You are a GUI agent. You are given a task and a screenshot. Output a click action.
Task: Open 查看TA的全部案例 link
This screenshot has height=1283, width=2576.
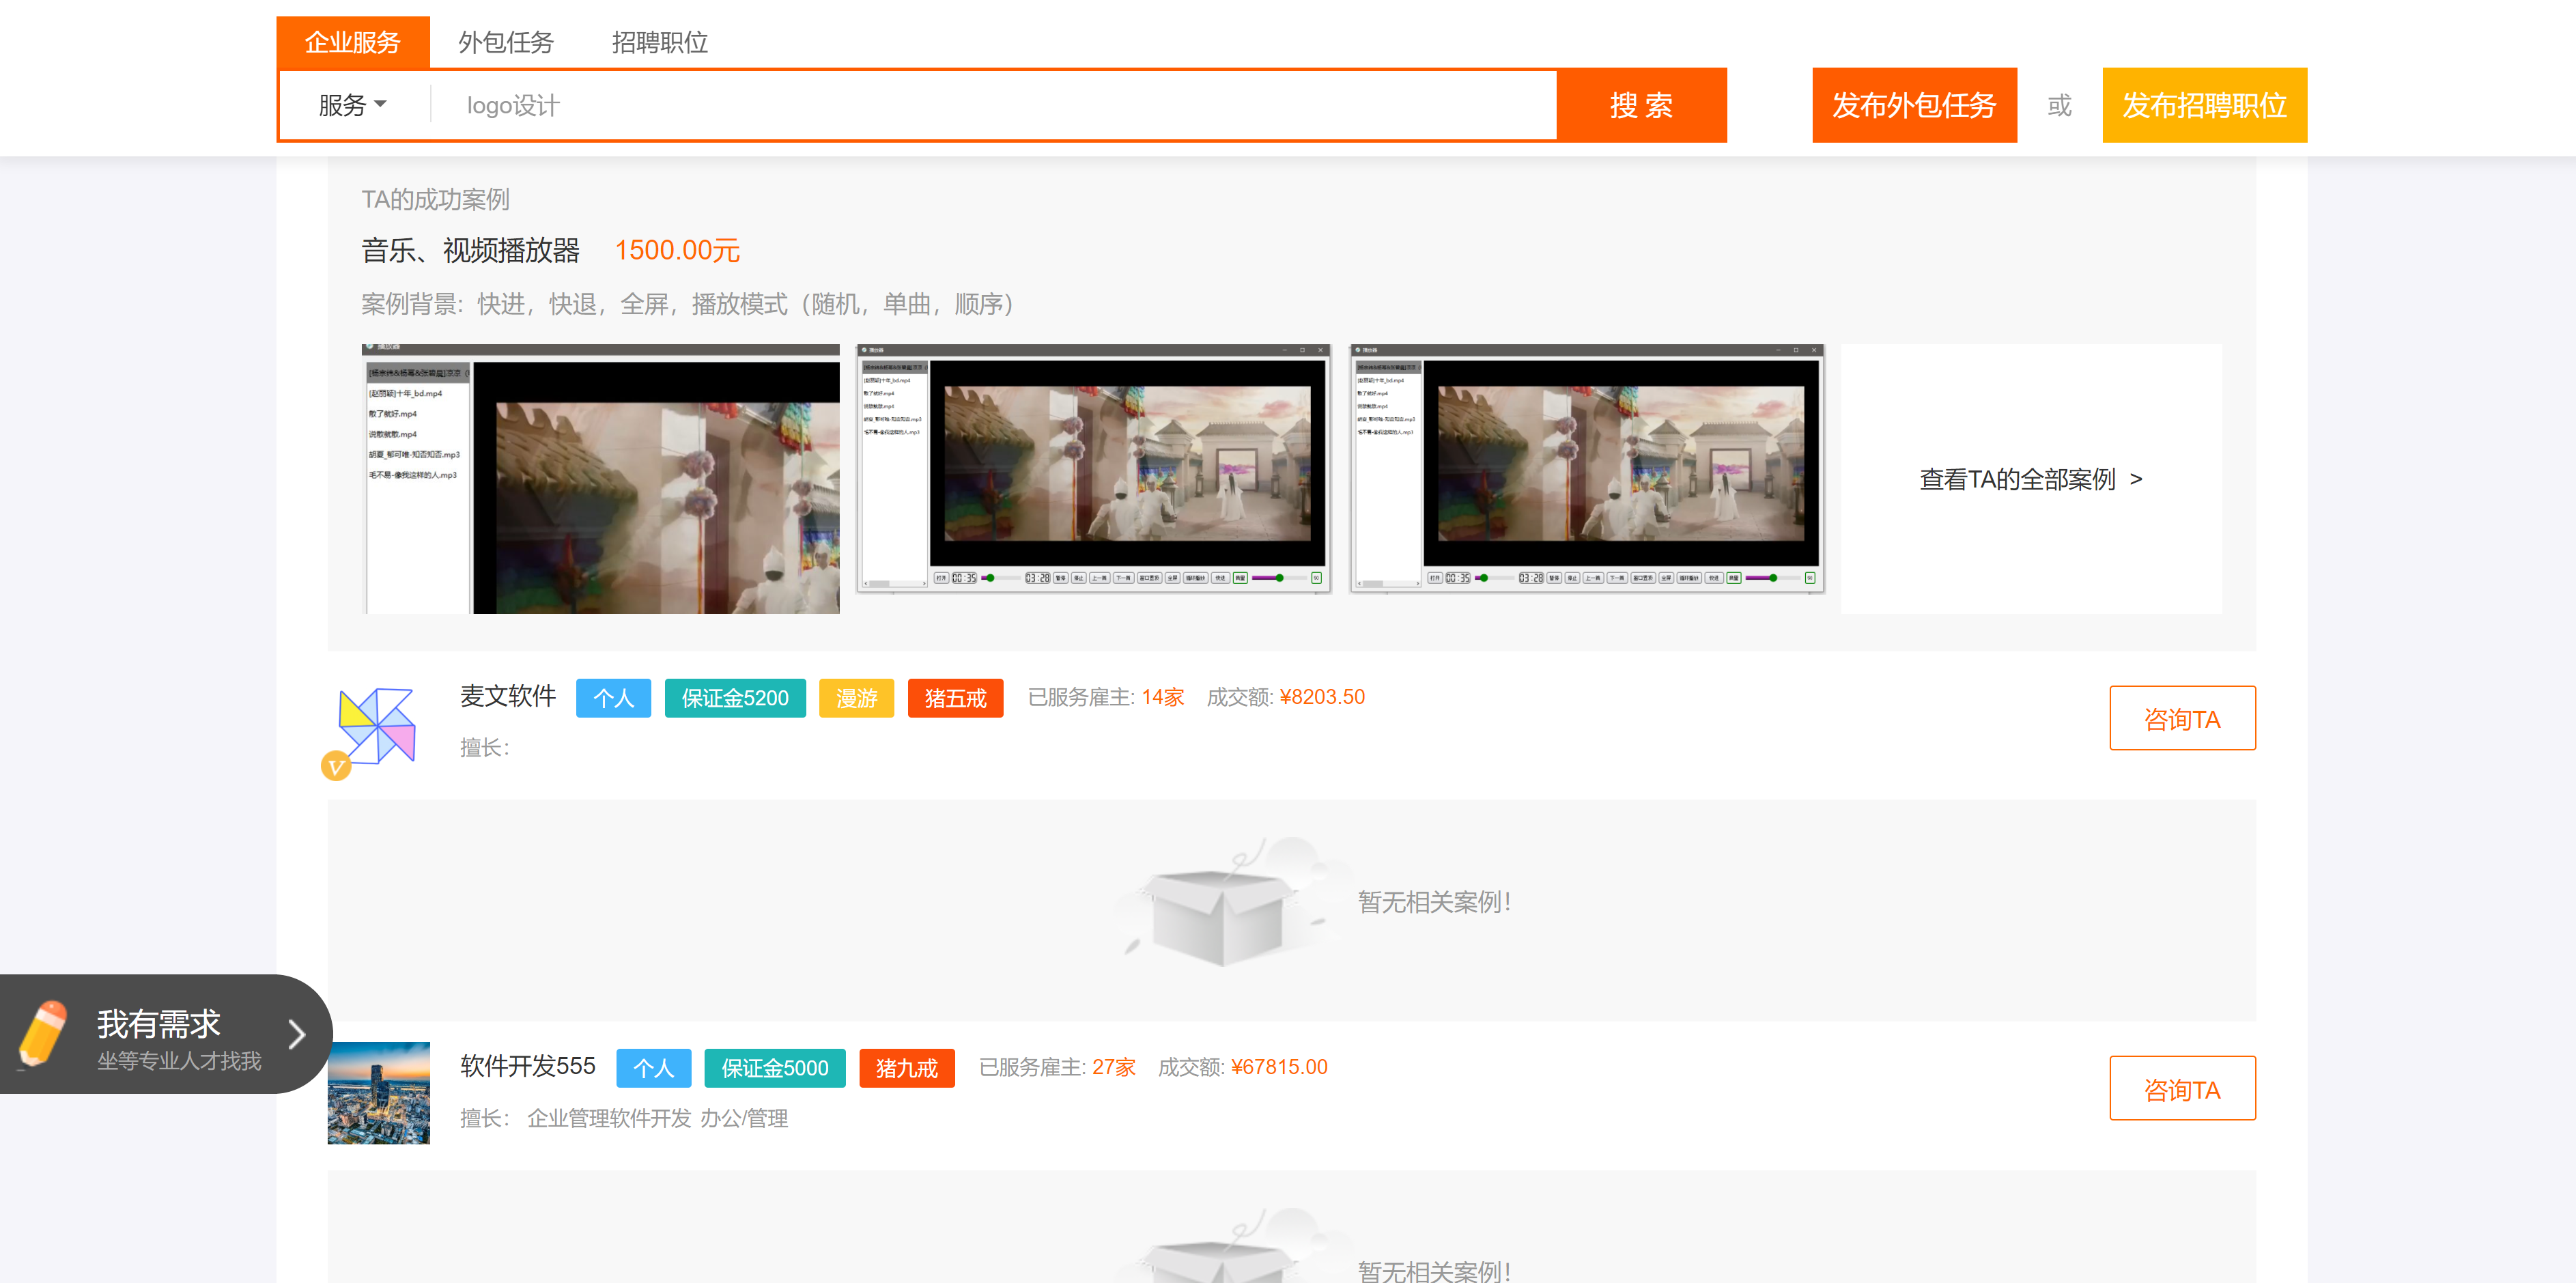(2030, 479)
